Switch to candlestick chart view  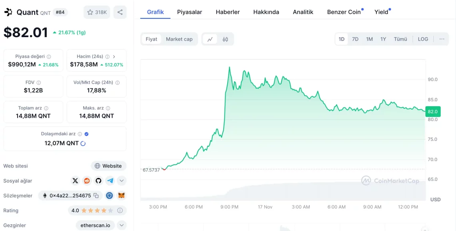point(225,39)
